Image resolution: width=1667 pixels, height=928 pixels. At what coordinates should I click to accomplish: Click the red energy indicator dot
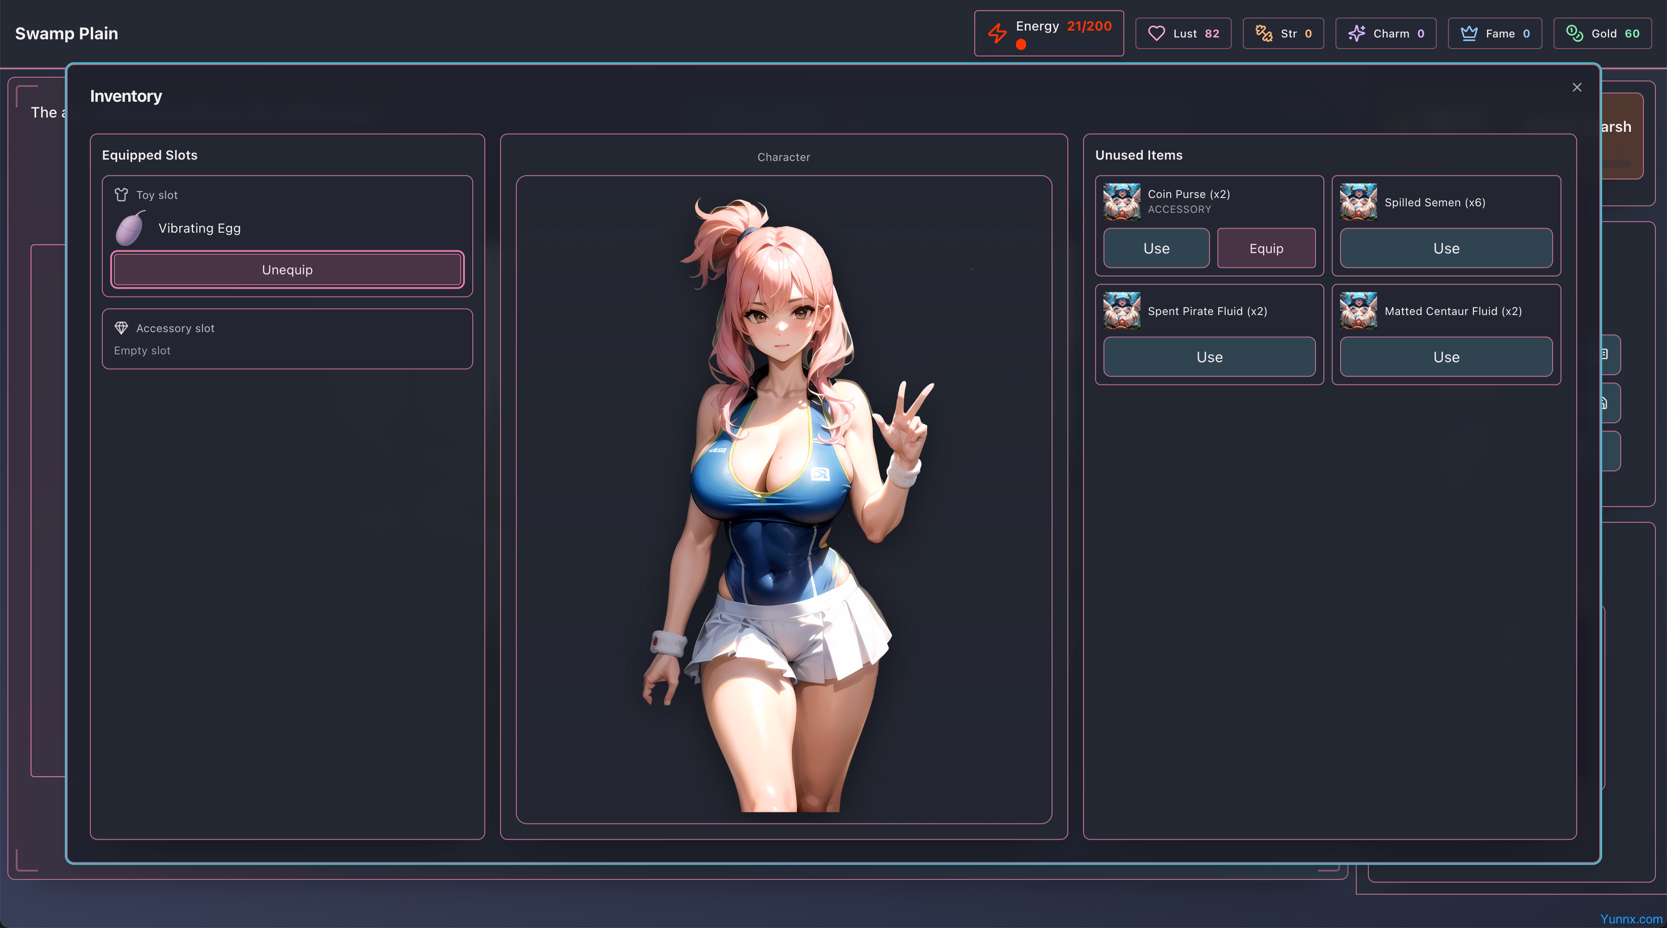(x=1021, y=44)
